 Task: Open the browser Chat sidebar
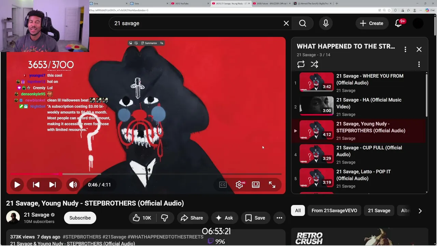click(x=430, y=10)
